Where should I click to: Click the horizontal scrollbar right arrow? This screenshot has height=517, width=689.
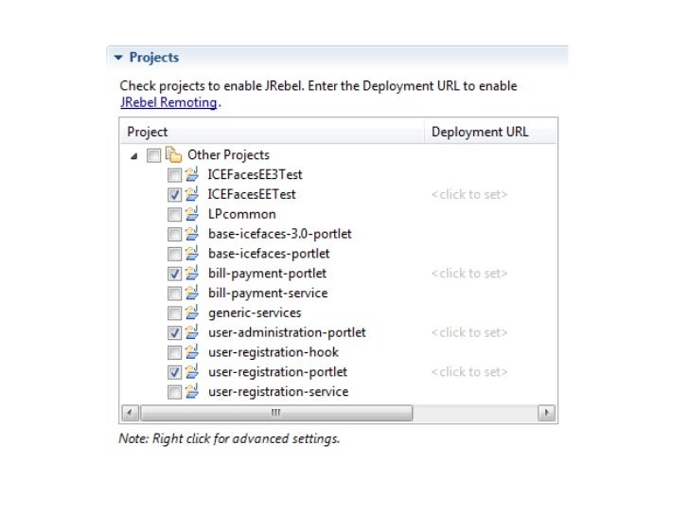547,413
